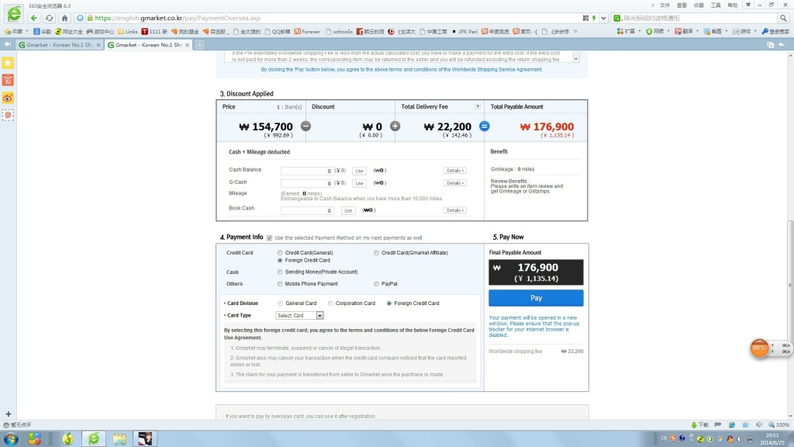Open the mail @ sidebar icon

8,115
